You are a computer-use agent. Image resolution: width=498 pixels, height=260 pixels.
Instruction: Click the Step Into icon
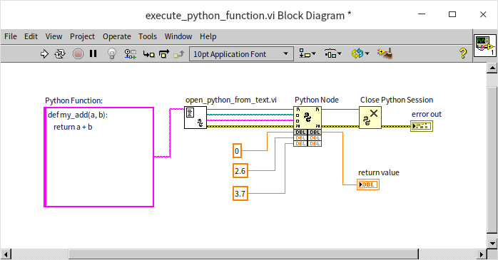(x=148, y=54)
